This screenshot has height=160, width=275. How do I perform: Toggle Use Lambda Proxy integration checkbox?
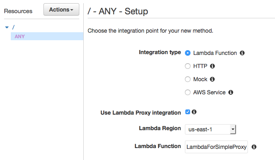[188, 112]
